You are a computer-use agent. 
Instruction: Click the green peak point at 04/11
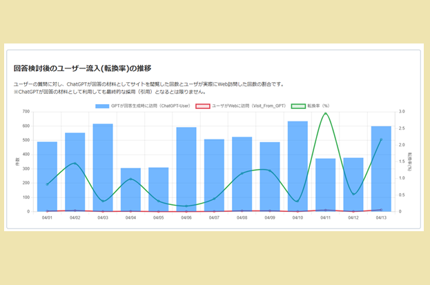coord(326,113)
